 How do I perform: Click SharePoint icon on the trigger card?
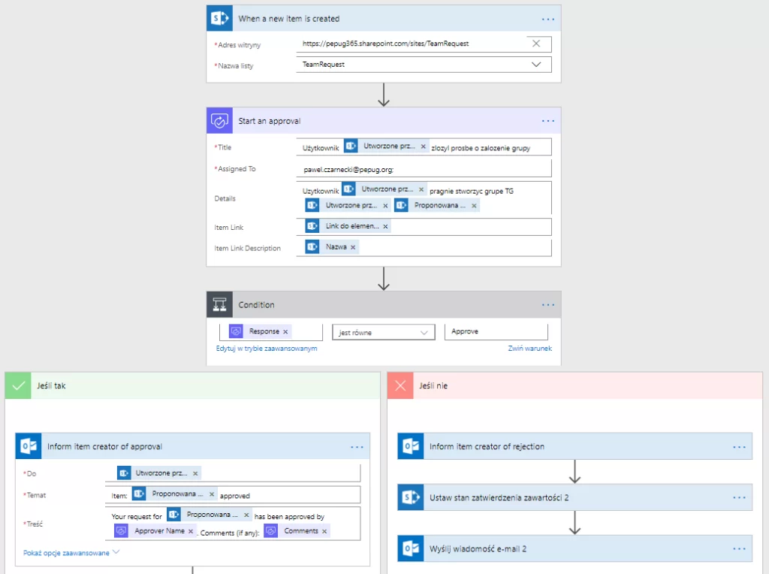tap(219, 19)
